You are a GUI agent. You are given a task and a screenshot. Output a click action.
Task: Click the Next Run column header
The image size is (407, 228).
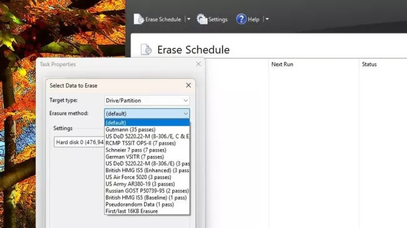tap(282, 64)
